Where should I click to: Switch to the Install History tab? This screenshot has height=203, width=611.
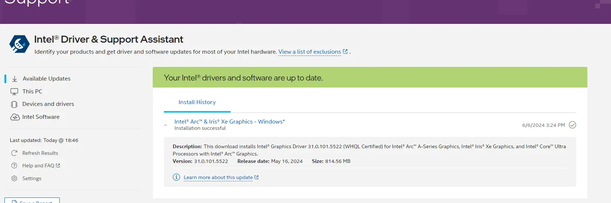(x=197, y=102)
